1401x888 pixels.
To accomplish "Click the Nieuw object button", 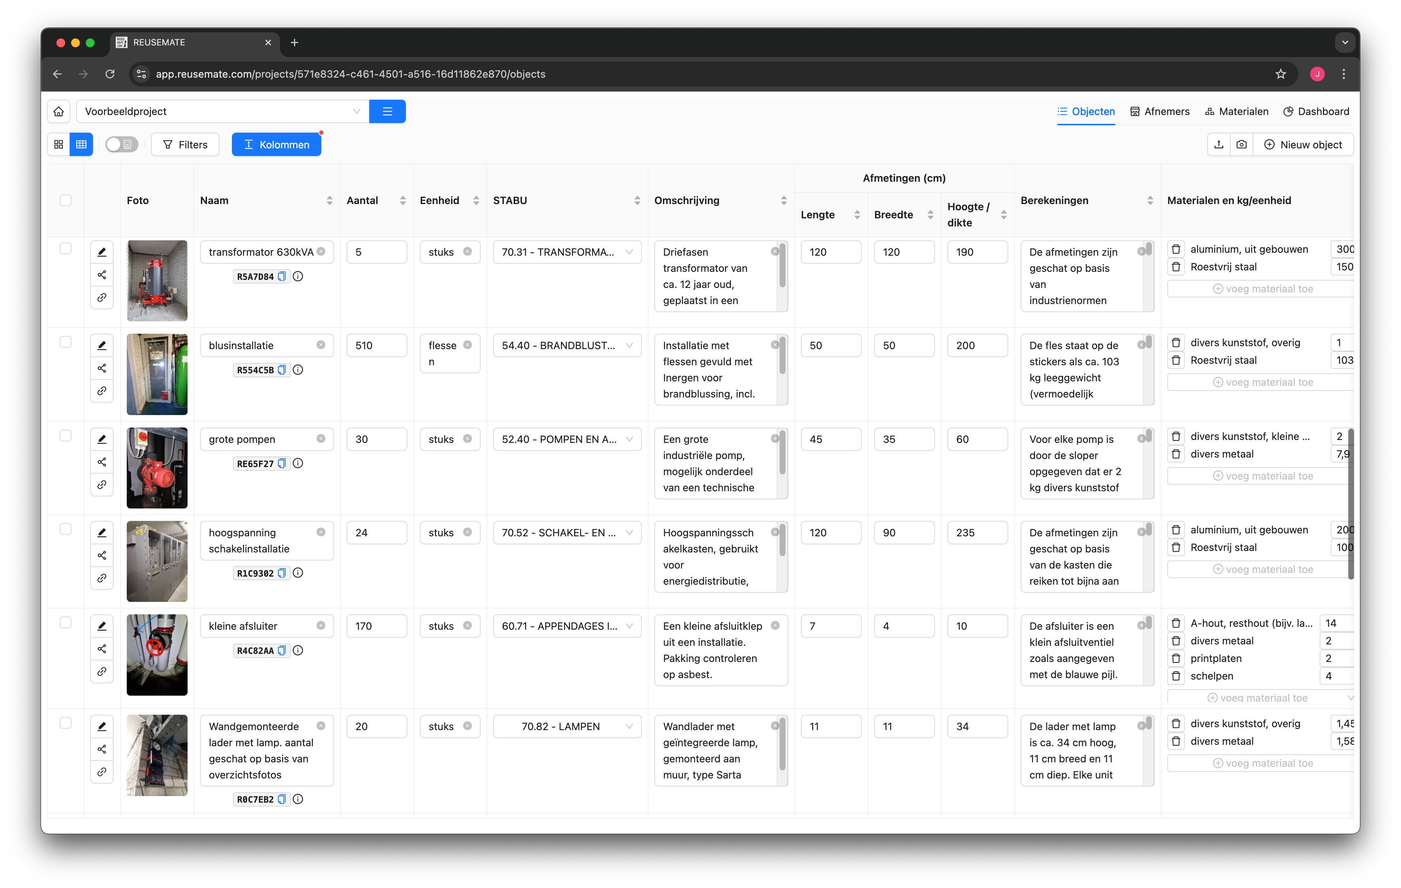I will pyautogui.click(x=1303, y=144).
